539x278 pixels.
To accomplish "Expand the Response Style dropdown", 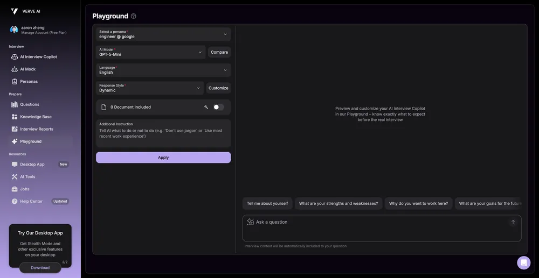I will [150, 88].
